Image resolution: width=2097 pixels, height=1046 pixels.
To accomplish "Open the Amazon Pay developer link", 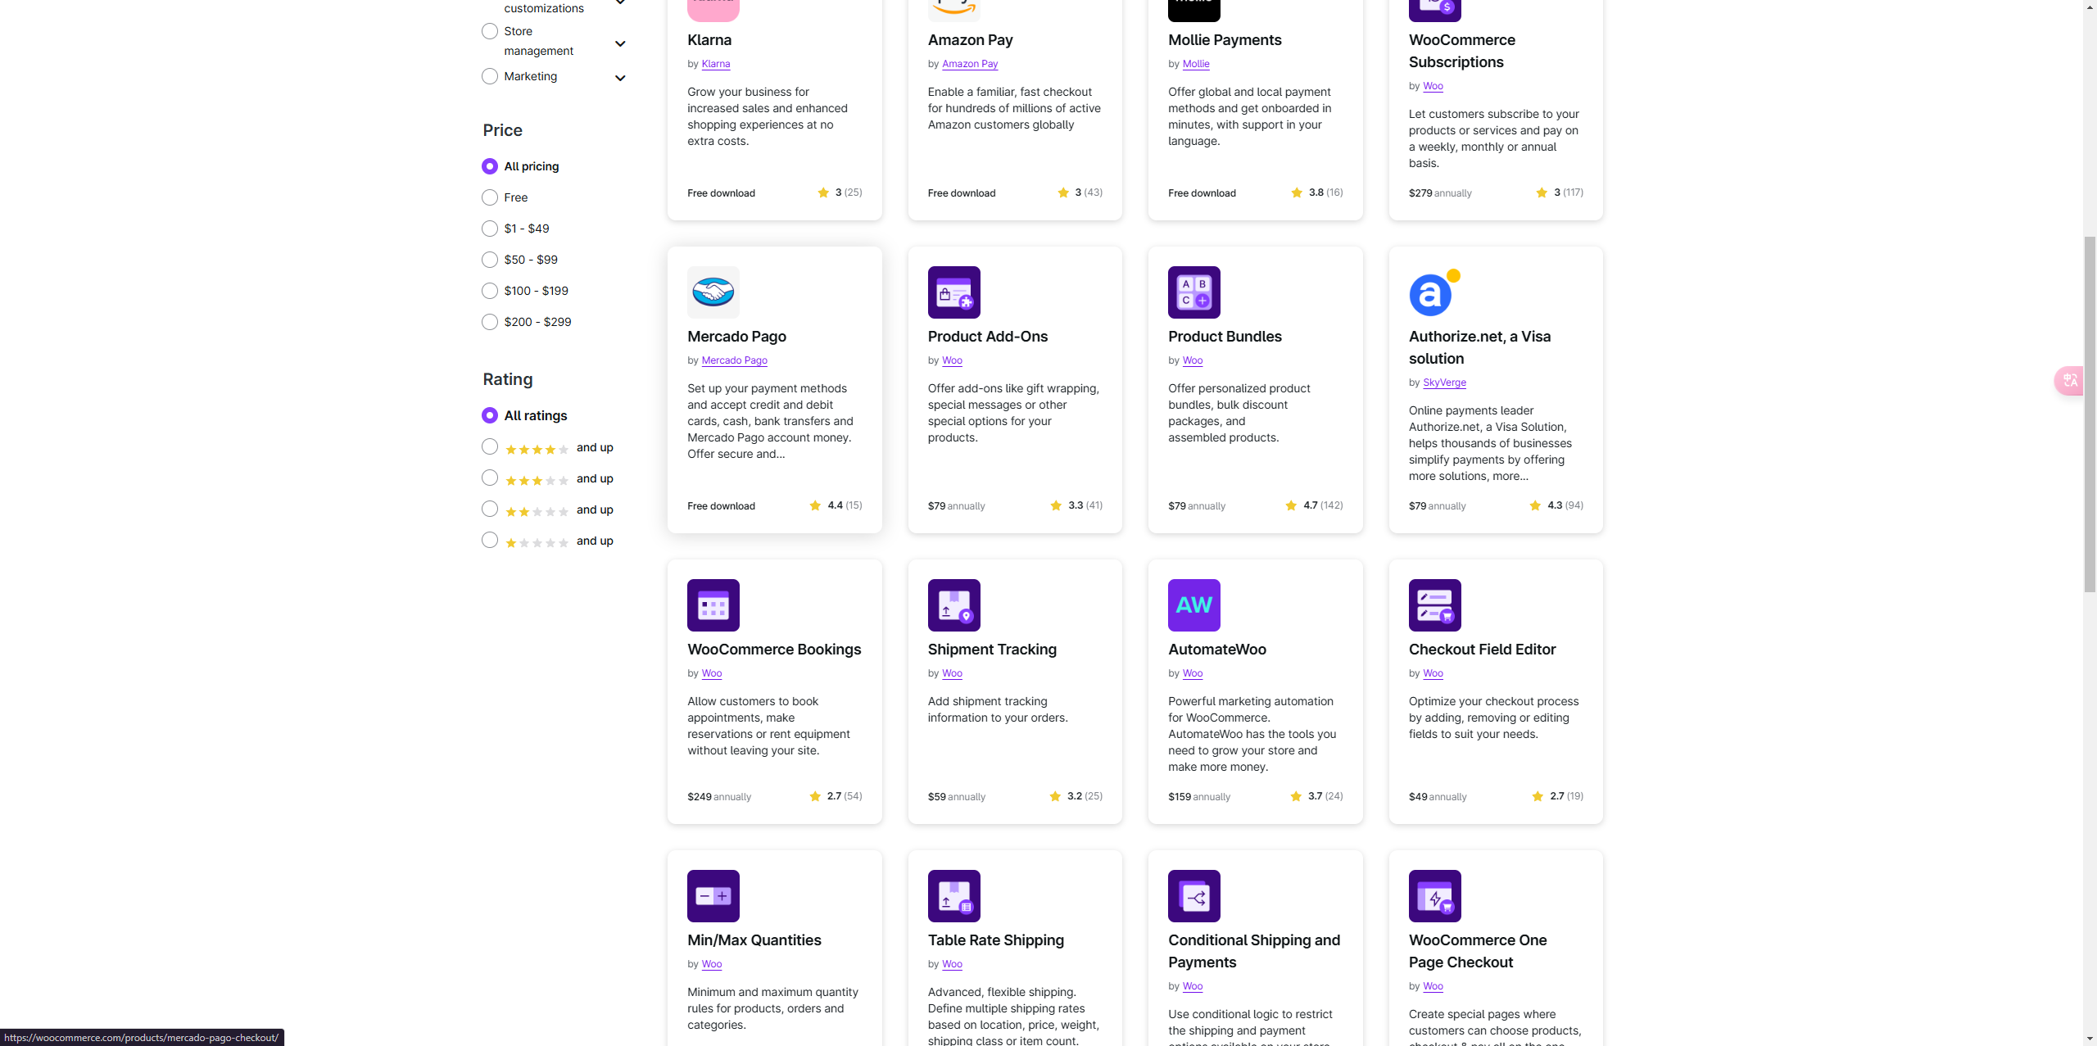I will 970,64.
